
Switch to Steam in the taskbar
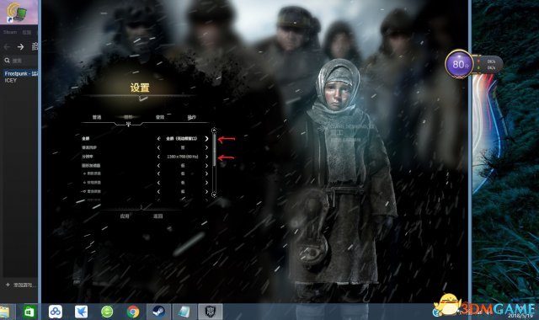click(x=158, y=312)
